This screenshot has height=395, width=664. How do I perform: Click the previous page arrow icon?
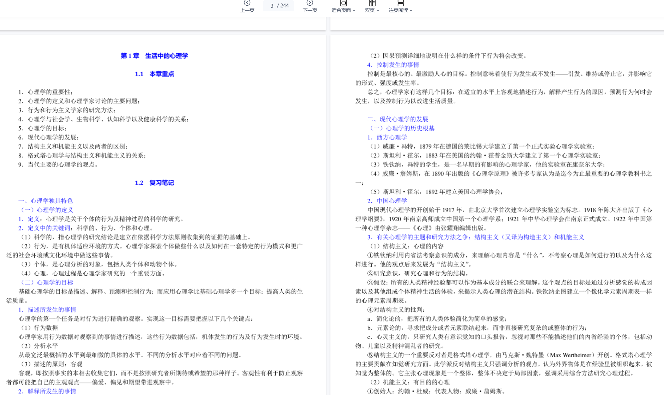click(247, 3)
